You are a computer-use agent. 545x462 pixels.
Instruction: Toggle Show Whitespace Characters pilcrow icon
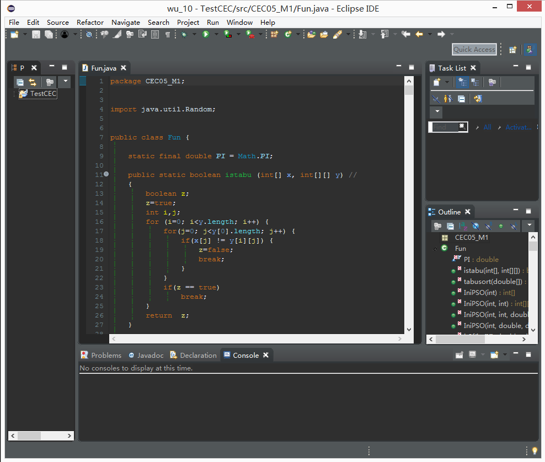click(x=168, y=34)
